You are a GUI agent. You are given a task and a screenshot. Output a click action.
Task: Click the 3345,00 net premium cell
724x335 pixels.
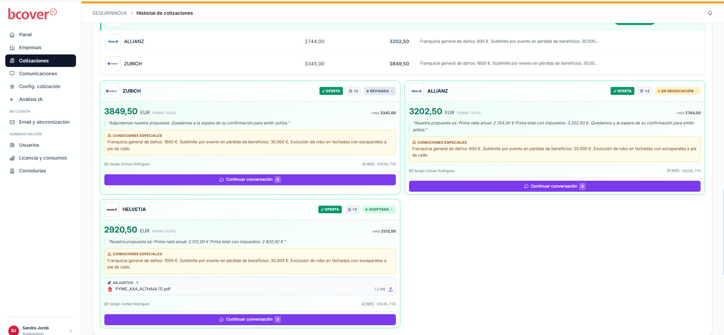pyautogui.click(x=315, y=64)
